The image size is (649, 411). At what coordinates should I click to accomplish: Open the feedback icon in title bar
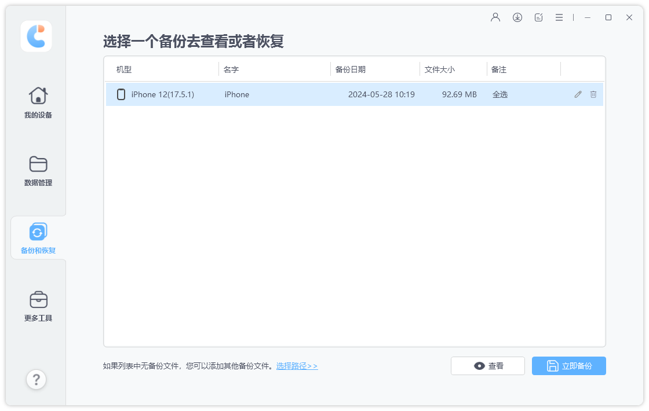pos(538,17)
